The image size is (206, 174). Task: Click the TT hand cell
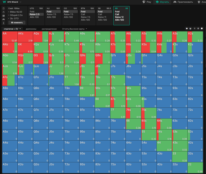72,81
